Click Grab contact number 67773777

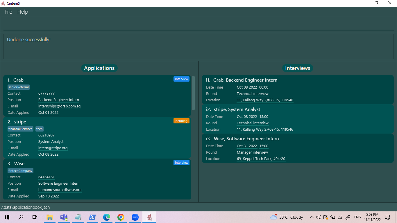tap(47, 93)
